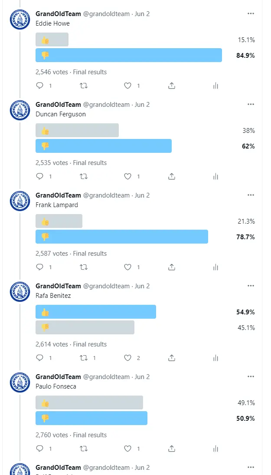The height and width of the screenshot is (475, 271).
Task: Share the Rafa Benitez poll tweet
Action: coord(172,358)
